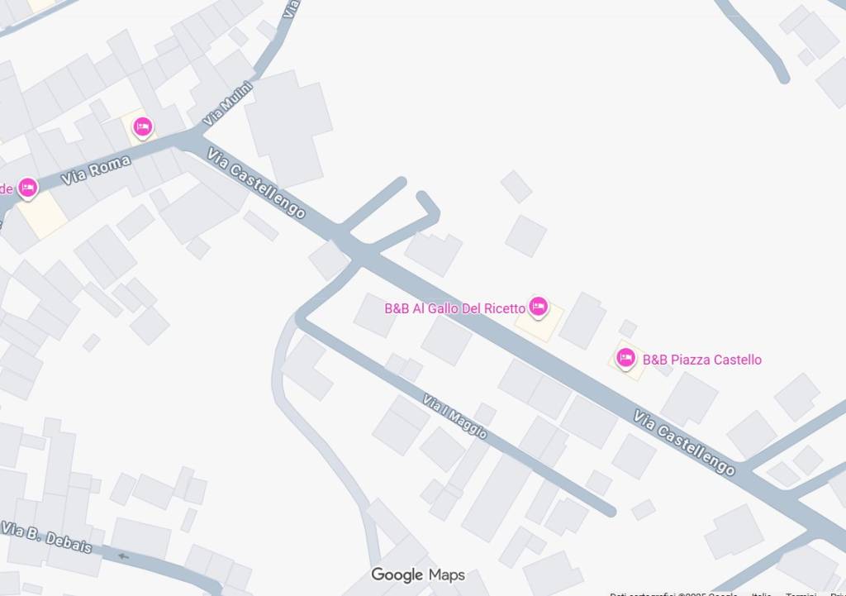Image resolution: width=846 pixels, height=596 pixels.
Task: Click the dead-end of Via I Maggio road
Action: (610, 510)
